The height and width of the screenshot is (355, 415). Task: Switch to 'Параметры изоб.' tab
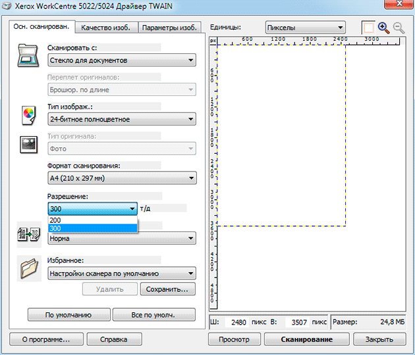pyautogui.click(x=169, y=28)
